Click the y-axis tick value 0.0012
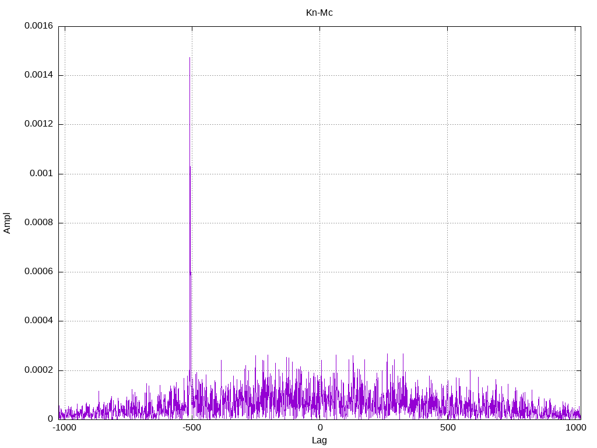The width and height of the screenshot is (597, 448). point(39,124)
